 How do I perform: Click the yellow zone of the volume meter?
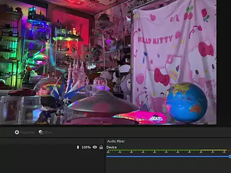tap(214, 150)
